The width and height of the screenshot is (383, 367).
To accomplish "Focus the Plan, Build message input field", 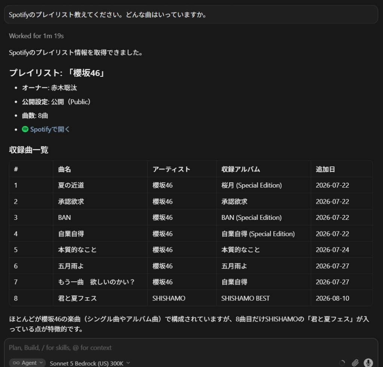I will (191, 348).
